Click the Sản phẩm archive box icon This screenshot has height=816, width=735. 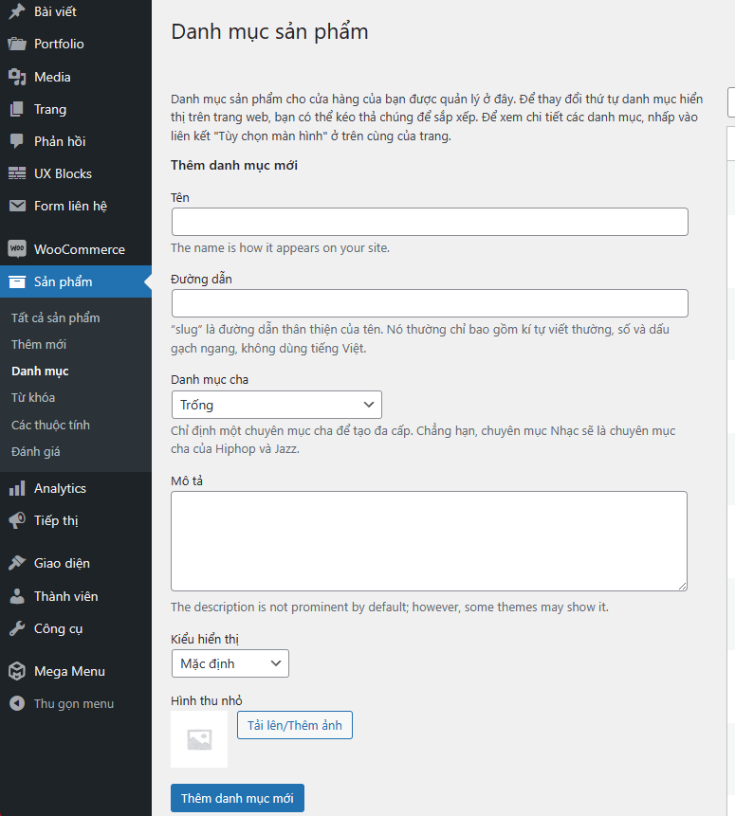pos(17,281)
